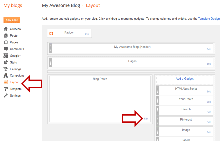Click the orange Blogger favicon image
The height and width of the screenshot is (141, 220).
51,34
